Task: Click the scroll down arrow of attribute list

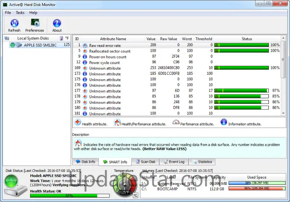Action: (x=283, y=113)
